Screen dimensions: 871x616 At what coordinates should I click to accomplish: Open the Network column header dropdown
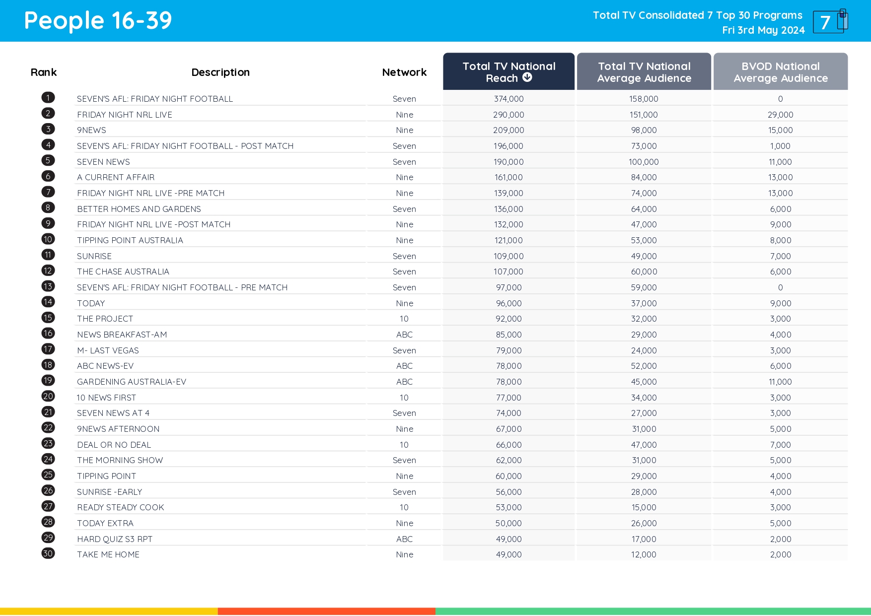(404, 72)
